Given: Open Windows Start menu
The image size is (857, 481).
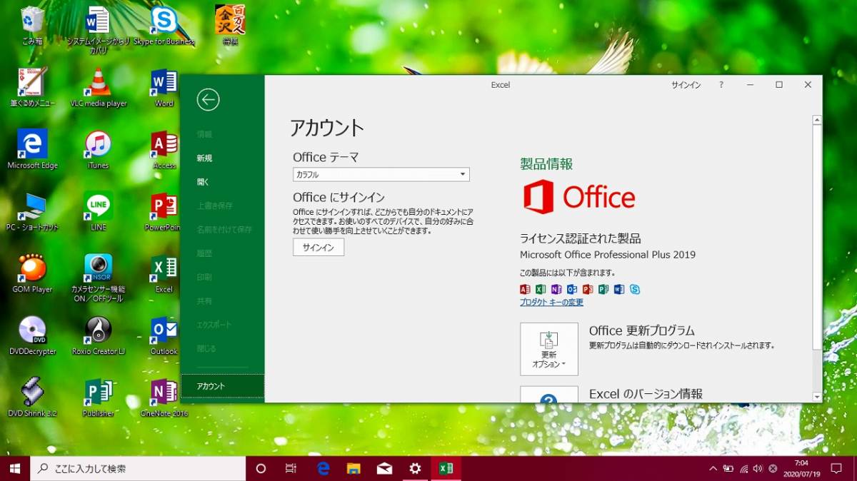Looking at the screenshot, I should (15, 469).
